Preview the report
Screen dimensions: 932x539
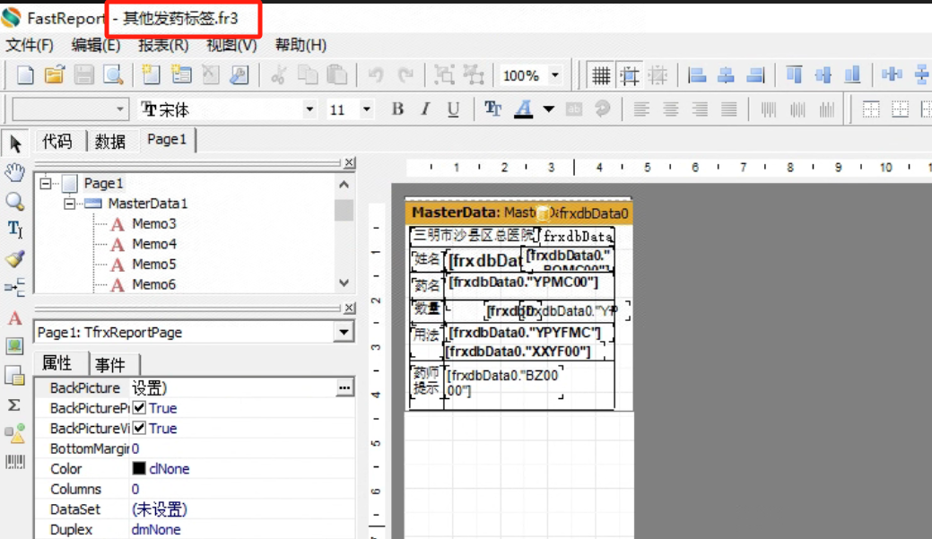point(113,75)
